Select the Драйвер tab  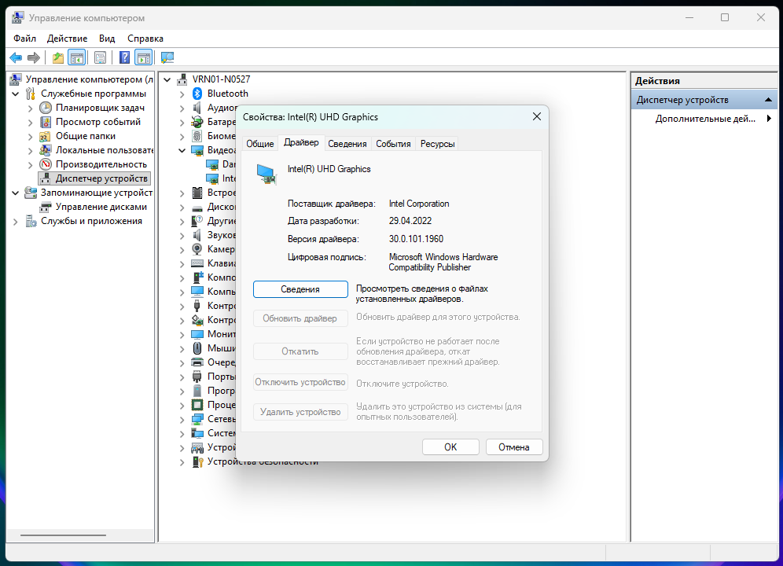point(301,142)
